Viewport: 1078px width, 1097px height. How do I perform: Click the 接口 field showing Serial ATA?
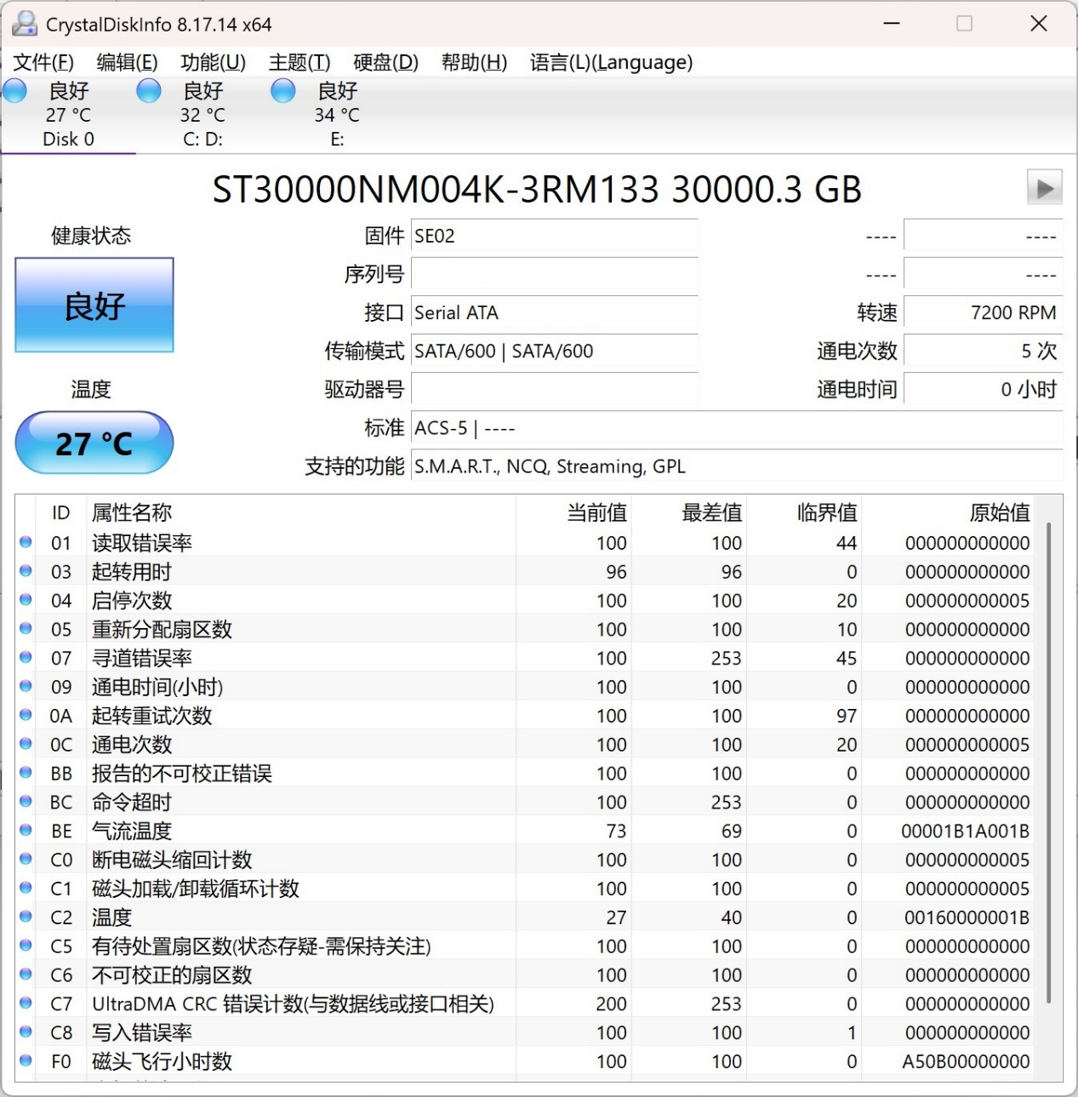click(555, 312)
